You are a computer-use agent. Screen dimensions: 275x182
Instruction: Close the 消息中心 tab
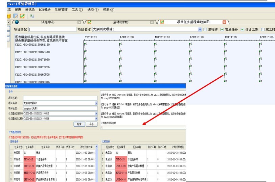79,22
